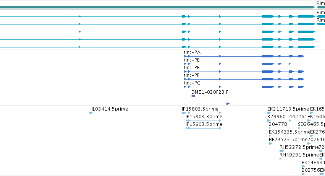325x176 pixels.
Task: Open the EK154335.5prime EST label
Action: pyautogui.click(x=289, y=132)
